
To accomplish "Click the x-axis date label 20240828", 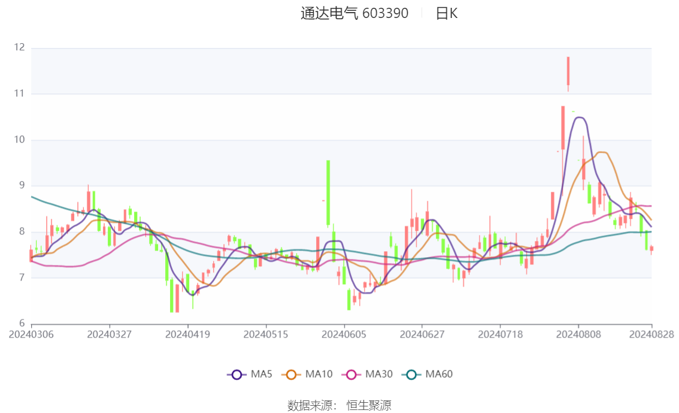I will (x=651, y=334).
